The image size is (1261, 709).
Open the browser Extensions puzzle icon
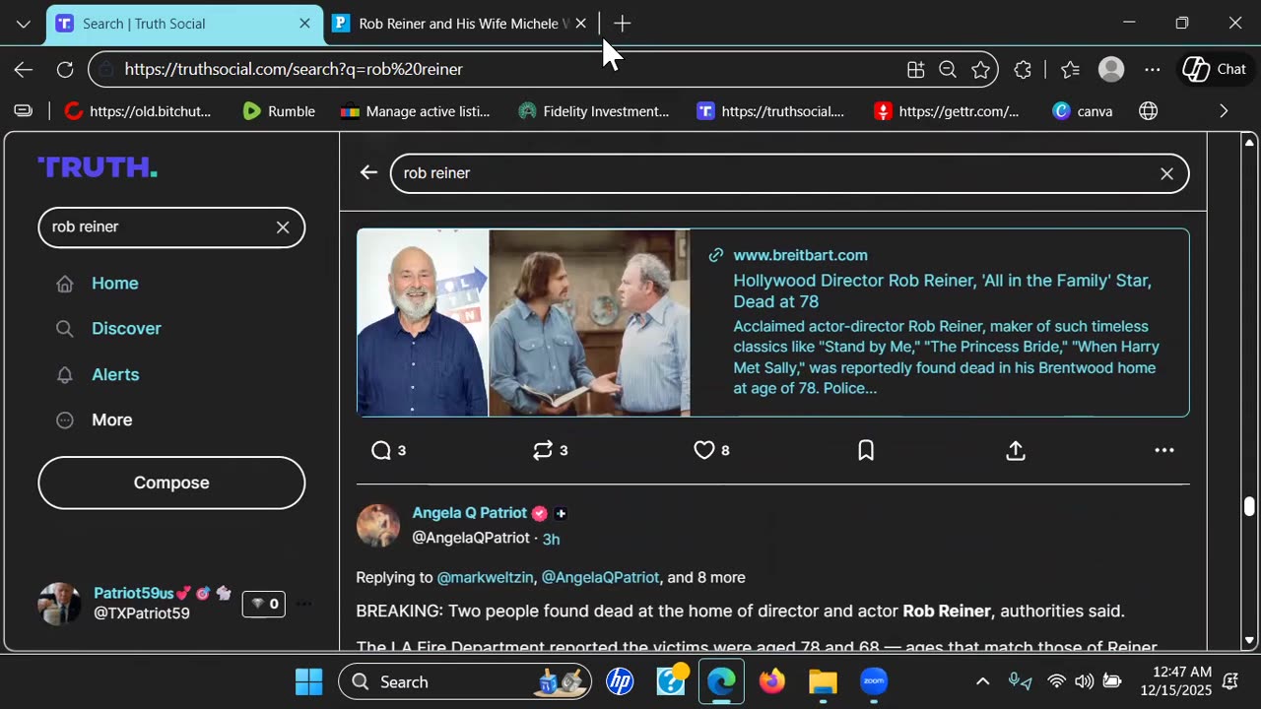pos(1023,69)
